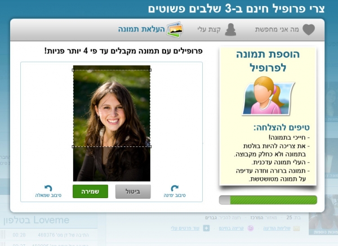
Task: Click the bottom-right crop handle
Action: [150, 147]
